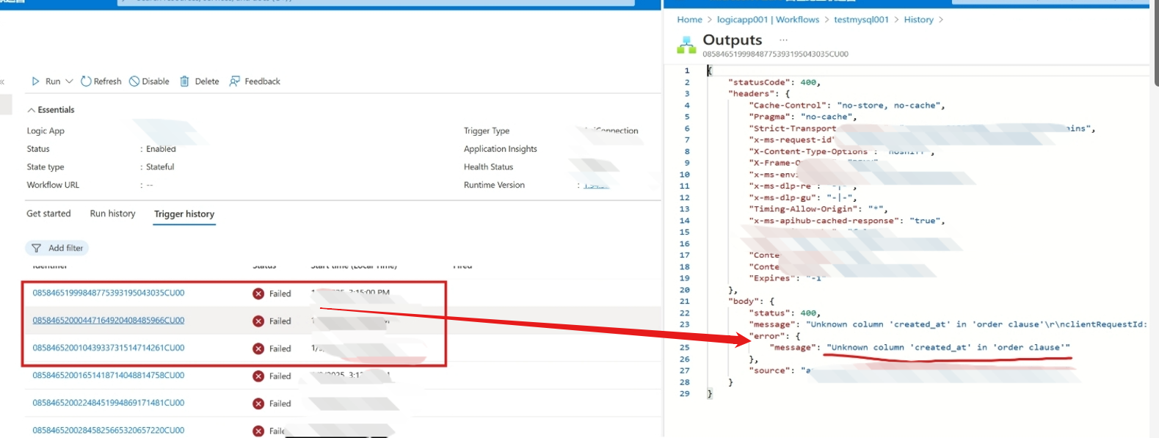The height and width of the screenshot is (438, 1159).
Task: Click the Refresh icon in toolbar
Action: pos(86,81)
